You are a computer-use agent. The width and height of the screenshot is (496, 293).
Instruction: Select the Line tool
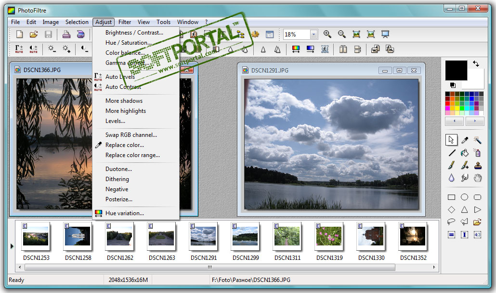(x=452, y=153)
